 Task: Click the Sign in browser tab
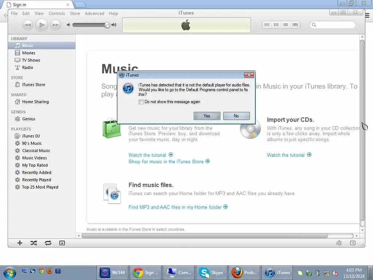click(x=38, y=5)
